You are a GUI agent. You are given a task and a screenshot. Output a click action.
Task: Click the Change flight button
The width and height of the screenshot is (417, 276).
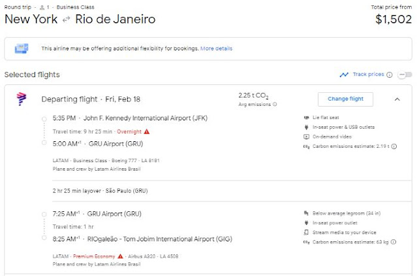coord(345,99)
